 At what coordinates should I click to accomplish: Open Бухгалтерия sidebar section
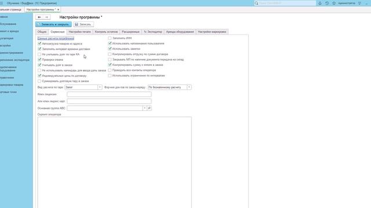6,39
